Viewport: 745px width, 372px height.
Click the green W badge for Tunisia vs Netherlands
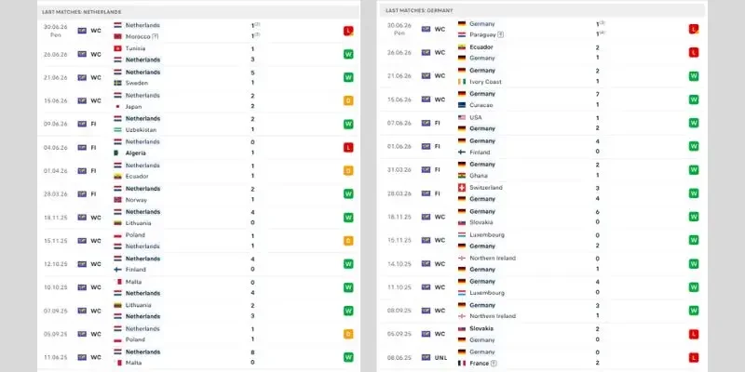[348, 54]
